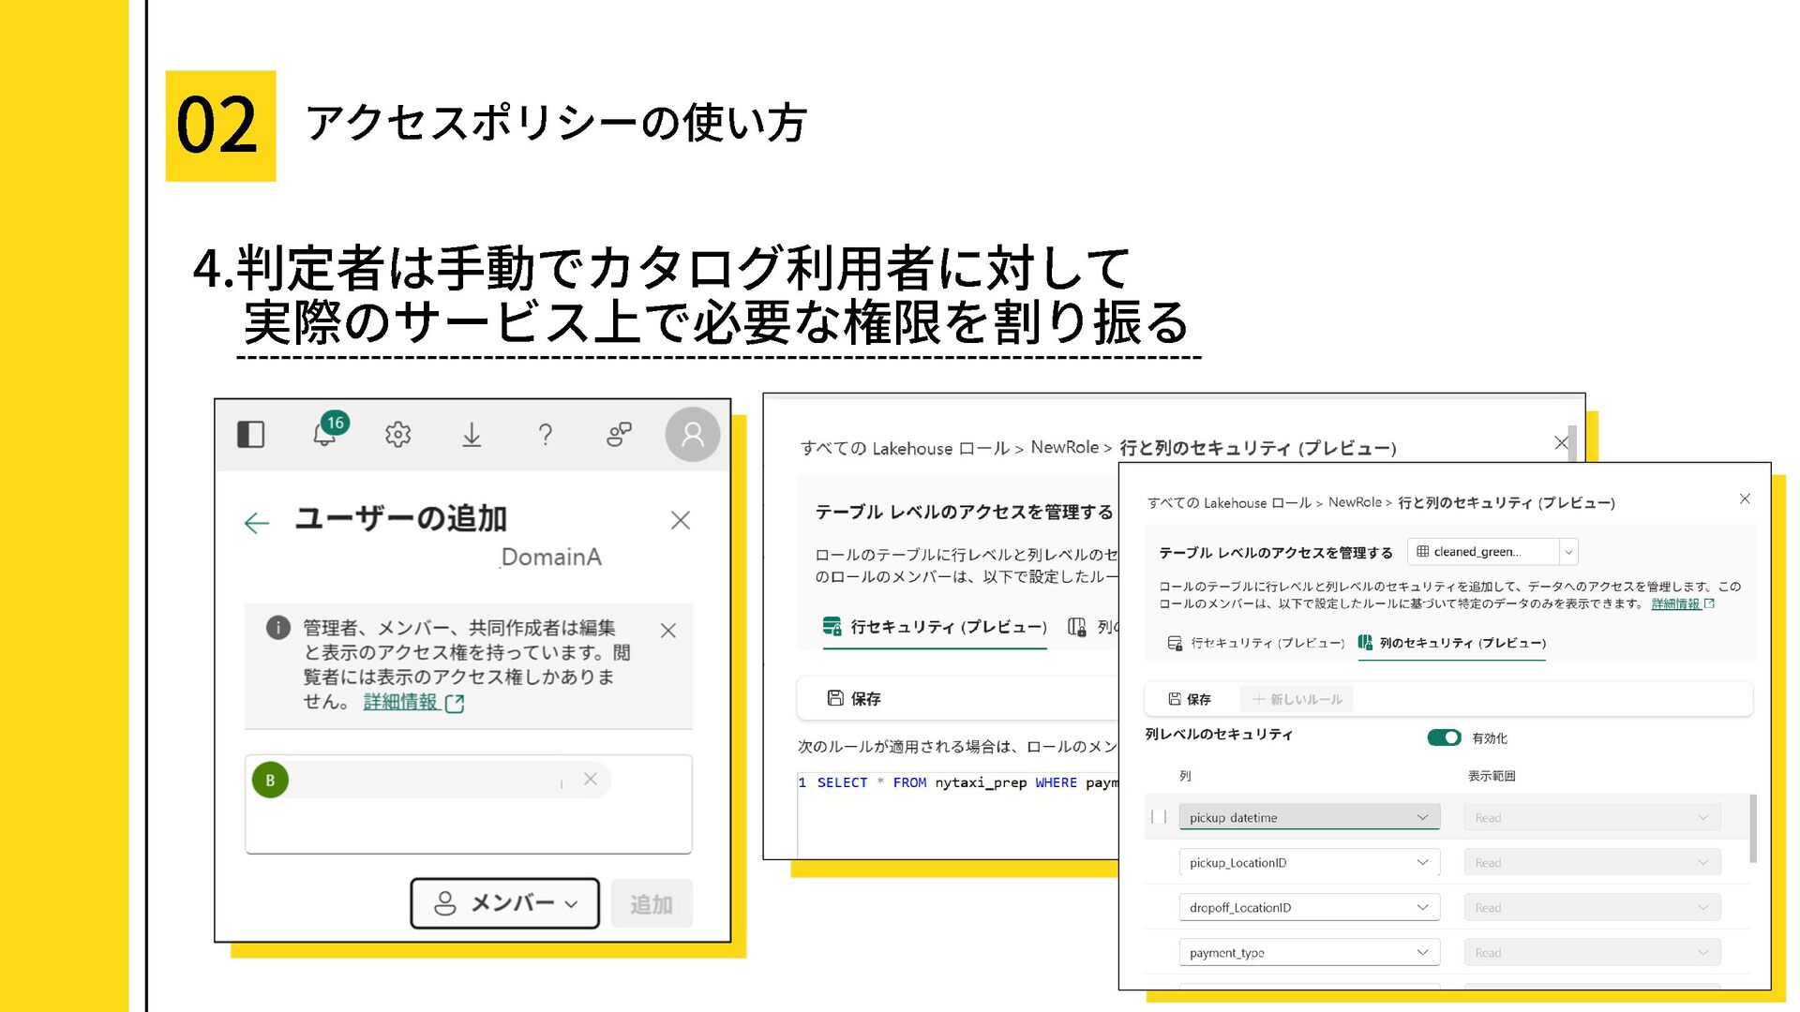Click the 追加 button

click(651, 904)
